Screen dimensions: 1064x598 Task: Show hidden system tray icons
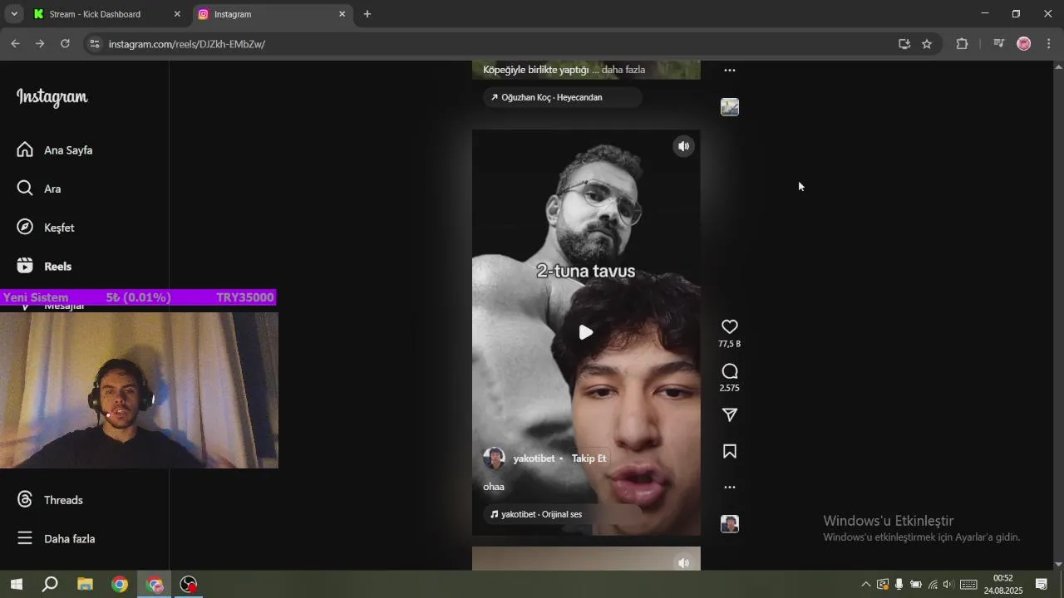click(866, 585)
